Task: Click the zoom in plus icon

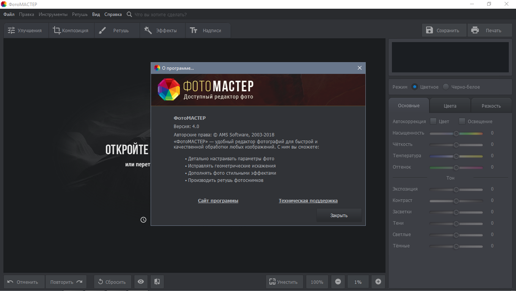Action: tap(378, 282)
